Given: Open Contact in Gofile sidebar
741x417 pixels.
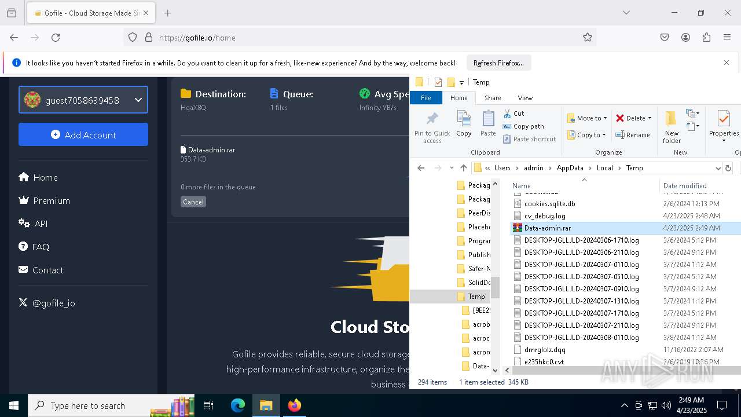Looking at the screenshot, I should pyautogui.click(x=41, y=270).
